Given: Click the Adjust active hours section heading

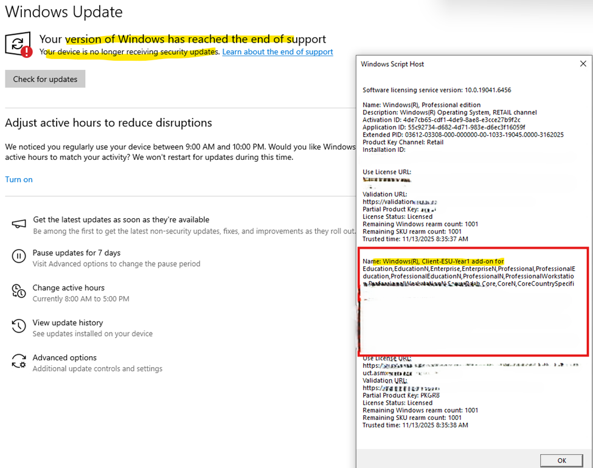Looking at the screenshot, I should (108, 123).
